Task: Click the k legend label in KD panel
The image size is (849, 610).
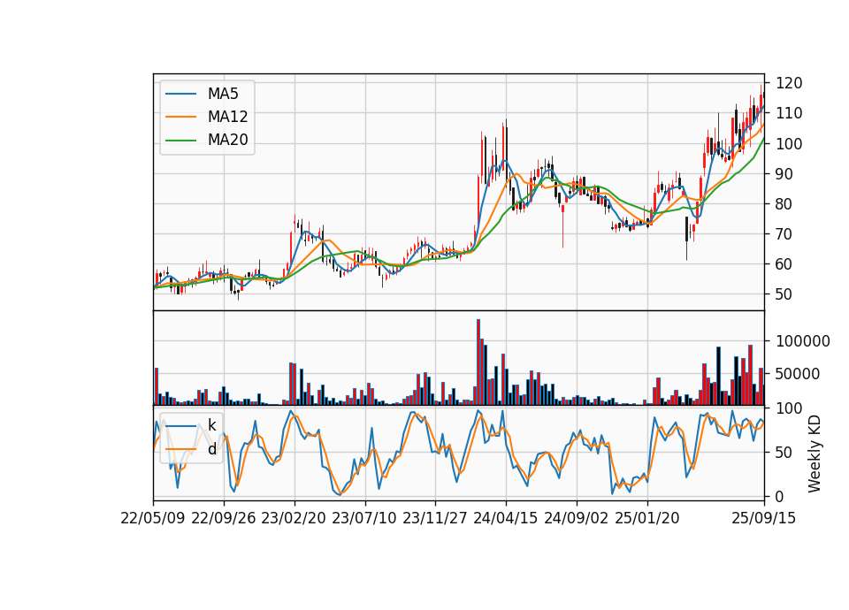Action: click(x=211, y=425)
